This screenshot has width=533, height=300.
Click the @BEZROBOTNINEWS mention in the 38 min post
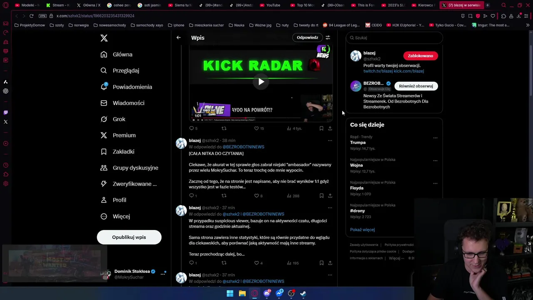coord(243,147)
